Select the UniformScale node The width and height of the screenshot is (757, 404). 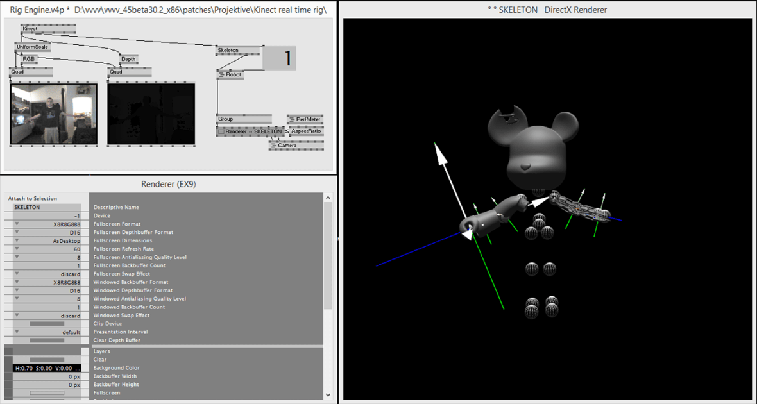32,47
